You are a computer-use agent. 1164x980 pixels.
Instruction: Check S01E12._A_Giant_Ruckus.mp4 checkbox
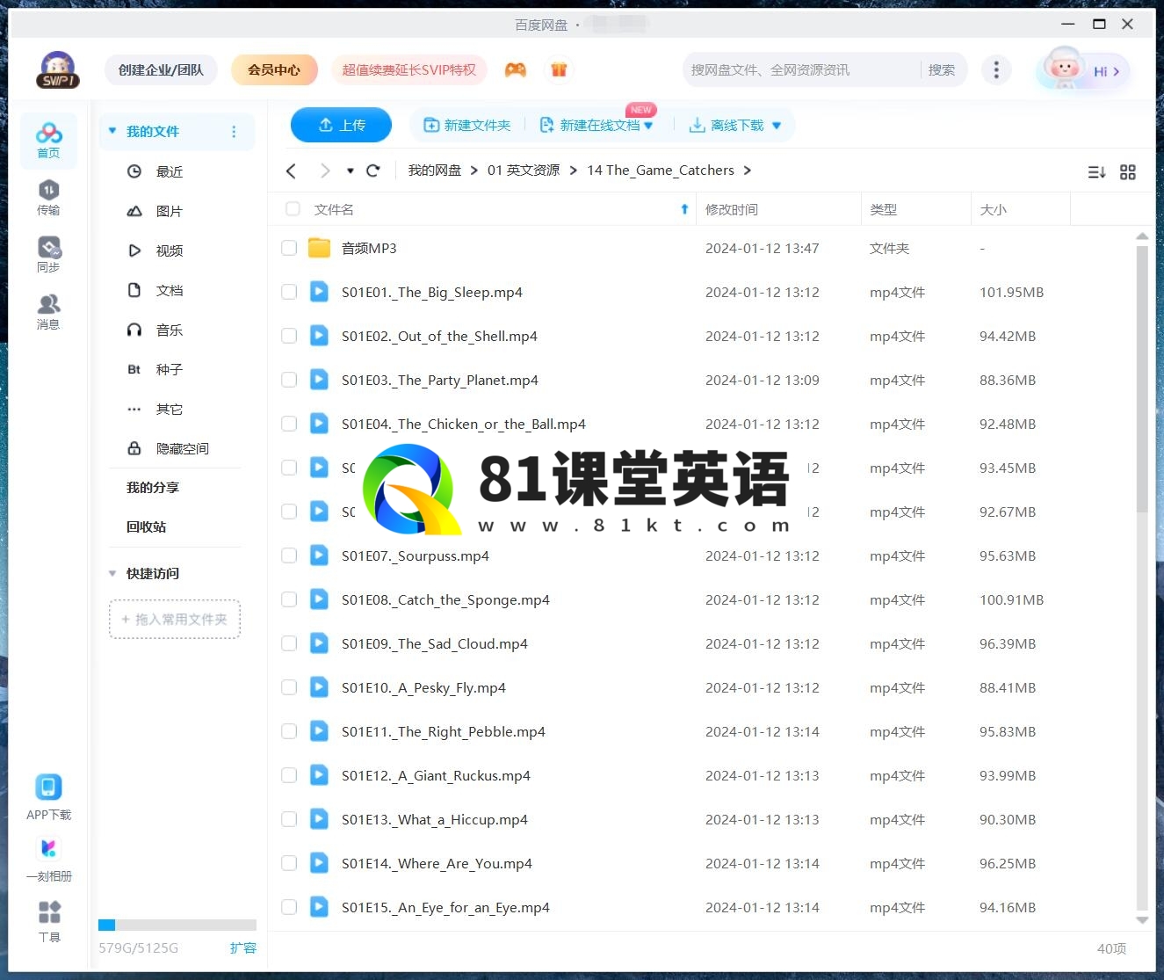point(289,775)
